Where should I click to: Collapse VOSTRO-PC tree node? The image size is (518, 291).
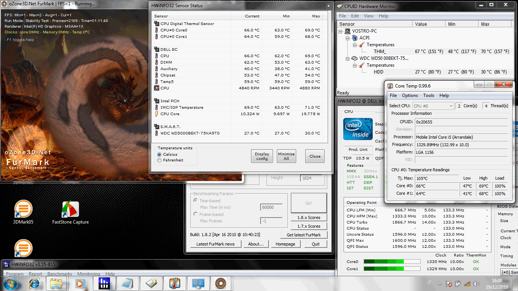point(341,31)
